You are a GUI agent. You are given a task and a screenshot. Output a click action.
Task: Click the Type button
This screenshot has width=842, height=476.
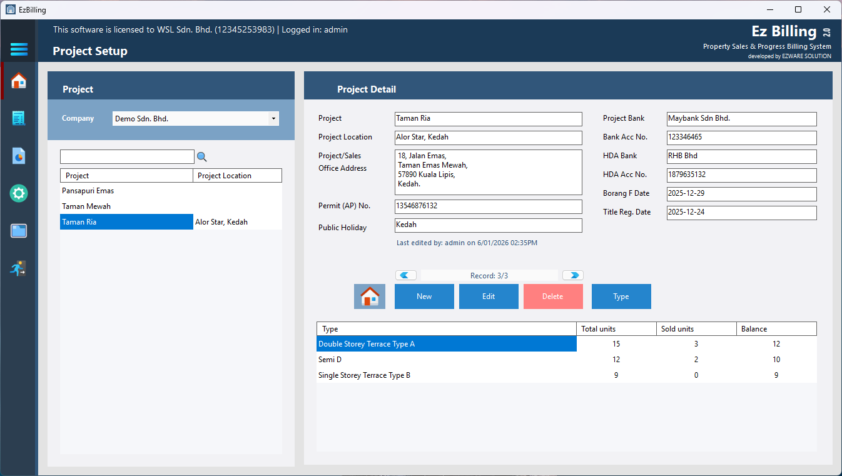click(621, 296)
